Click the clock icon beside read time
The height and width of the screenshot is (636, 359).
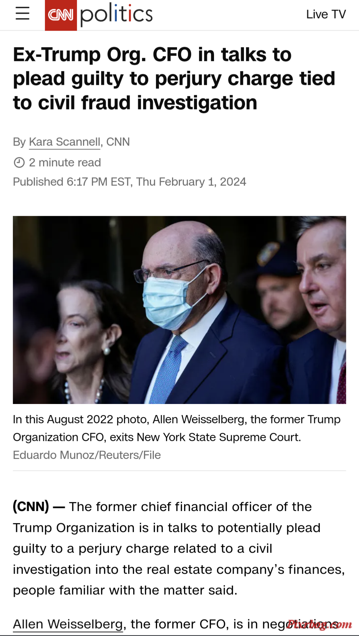click(x=19, y=163)
